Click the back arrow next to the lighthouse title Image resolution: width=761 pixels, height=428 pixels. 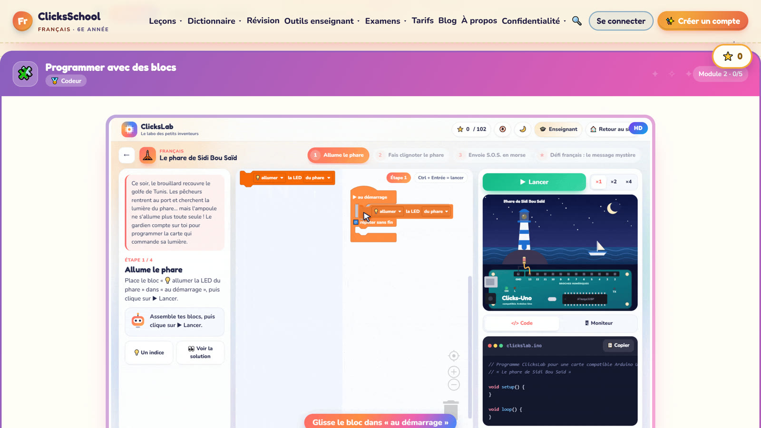(127, 155)
